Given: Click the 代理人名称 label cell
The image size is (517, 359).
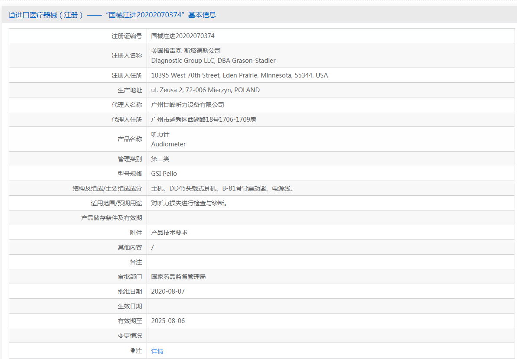Looking at the screenshot, I should [x=78, y=105].
